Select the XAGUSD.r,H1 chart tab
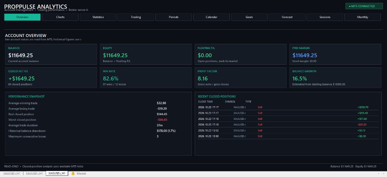387x177 pixels. coord(57,173)
